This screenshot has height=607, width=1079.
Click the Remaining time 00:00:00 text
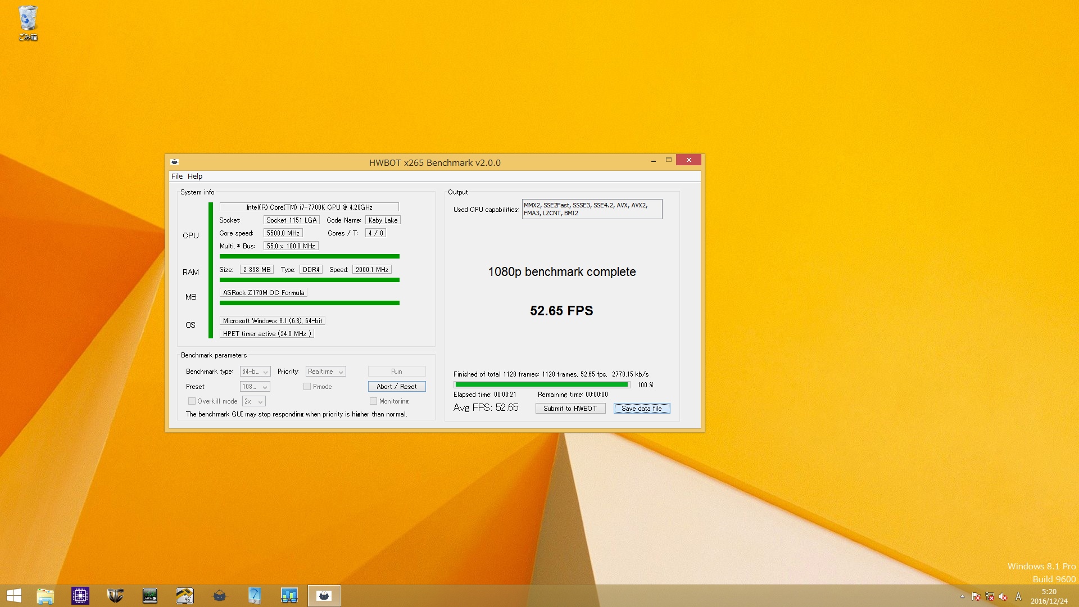tap(573, 395)
